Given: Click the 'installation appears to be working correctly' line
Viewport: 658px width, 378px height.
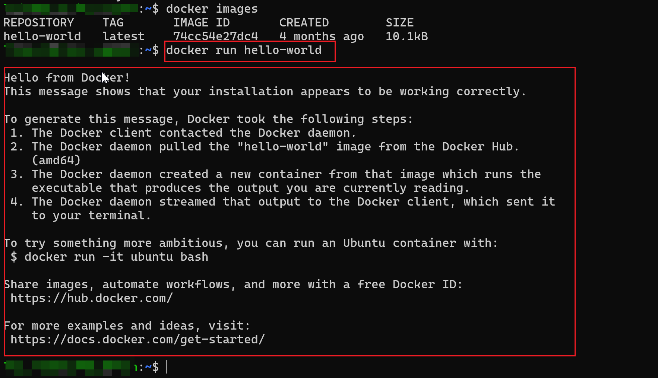Looking at the screenshot, I should click(265, 92).
